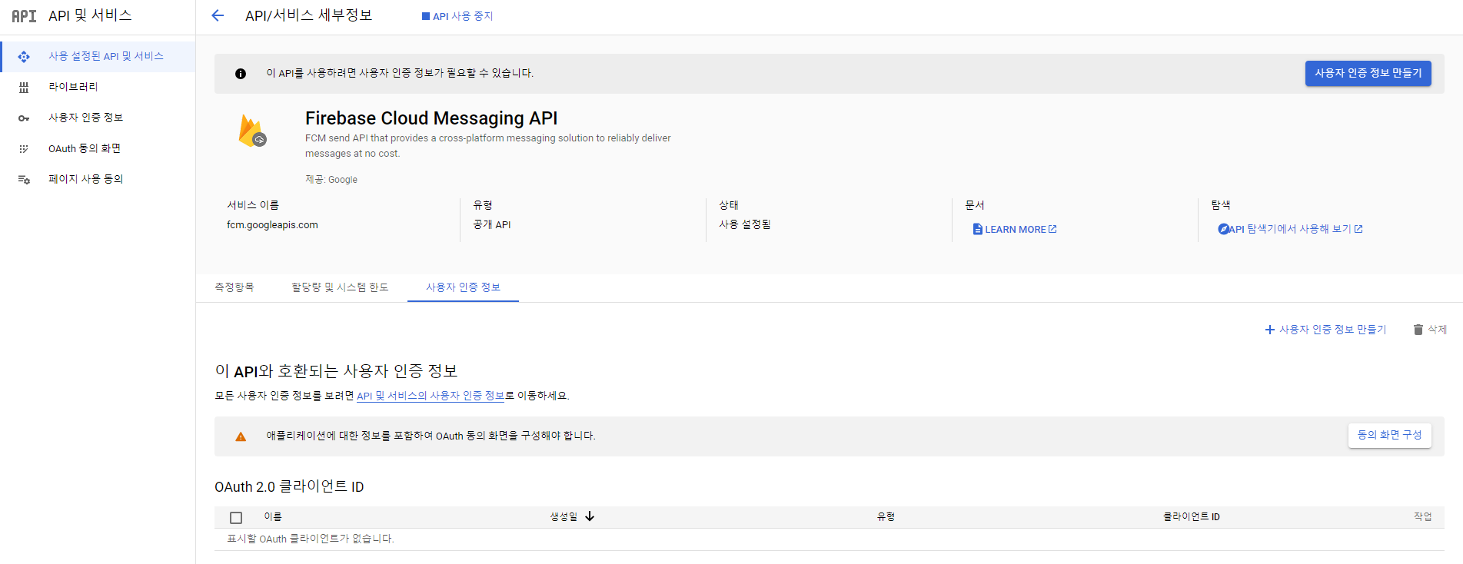Click the 삭제 button
The height and width of the screenshot is (564, 1463).
[x=1430, y=330]
